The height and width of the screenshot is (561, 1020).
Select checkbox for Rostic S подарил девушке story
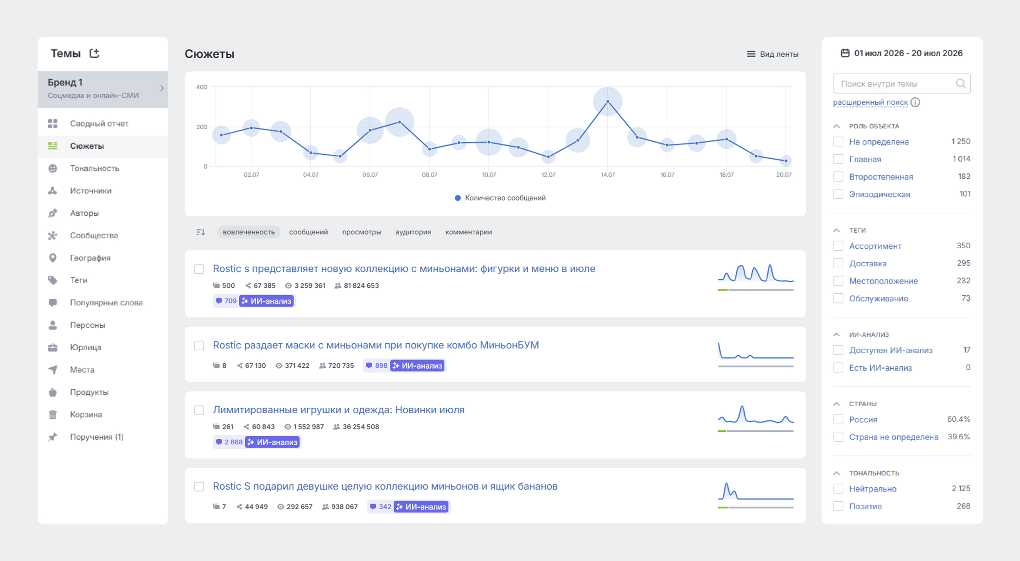pyautogui.click(x=199, y=487)
